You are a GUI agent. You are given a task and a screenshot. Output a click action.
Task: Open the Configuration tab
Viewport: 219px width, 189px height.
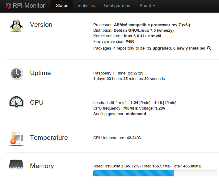(117, 6)
